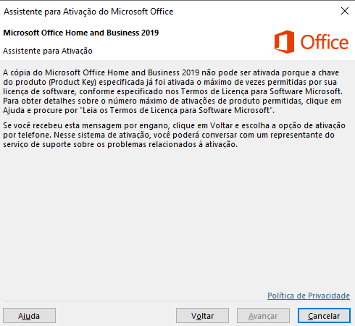
Task: Dismiss the wizard with the Cancelar button
Action: click(324, 316)
